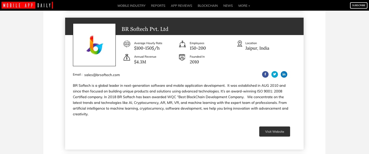Click the Average Hourly Rate money icon

127,44
